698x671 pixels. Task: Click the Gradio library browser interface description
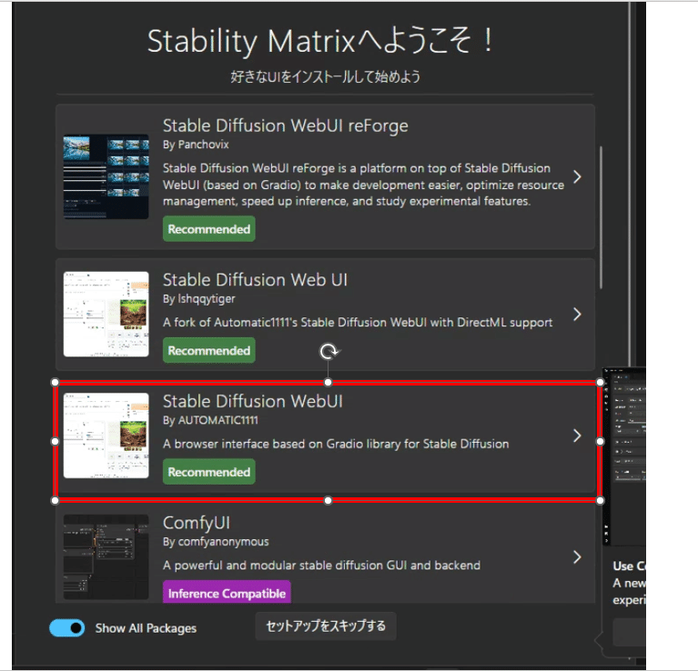[x=336, y=444]
